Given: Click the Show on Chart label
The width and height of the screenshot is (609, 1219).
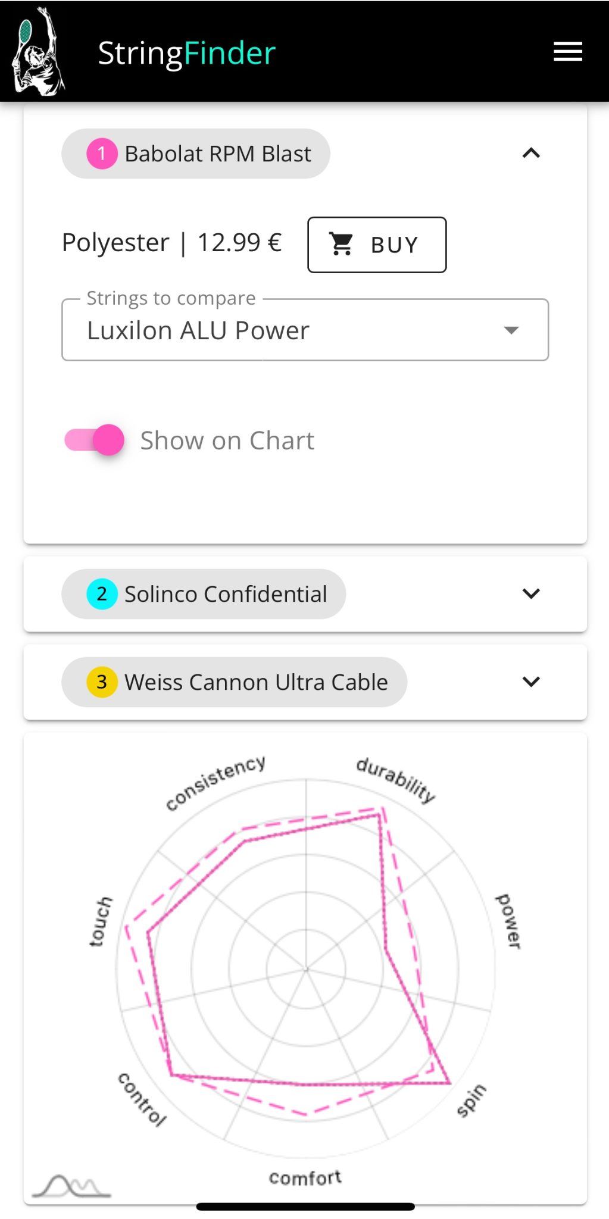Looking at the screenshot, I should (x=227, y=441).
